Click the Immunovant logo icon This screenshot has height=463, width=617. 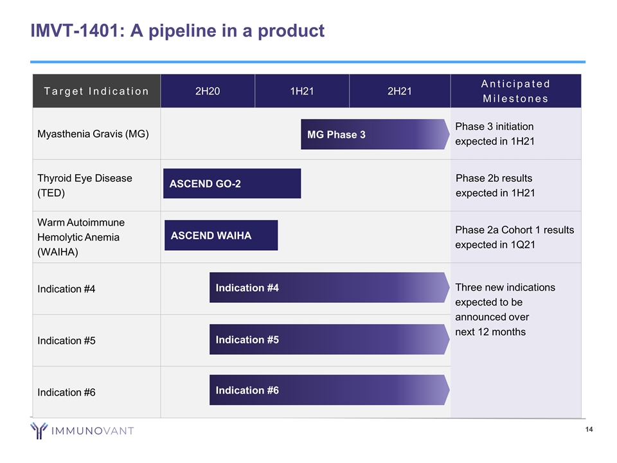click(x=40, y=430)
